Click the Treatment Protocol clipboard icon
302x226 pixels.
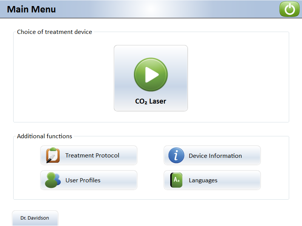point(53,155)
